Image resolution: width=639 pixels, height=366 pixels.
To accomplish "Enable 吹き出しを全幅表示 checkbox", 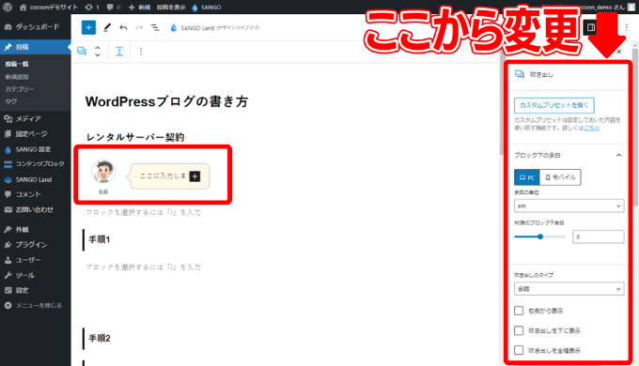I will pyautogui.click(x=519, y=350).
